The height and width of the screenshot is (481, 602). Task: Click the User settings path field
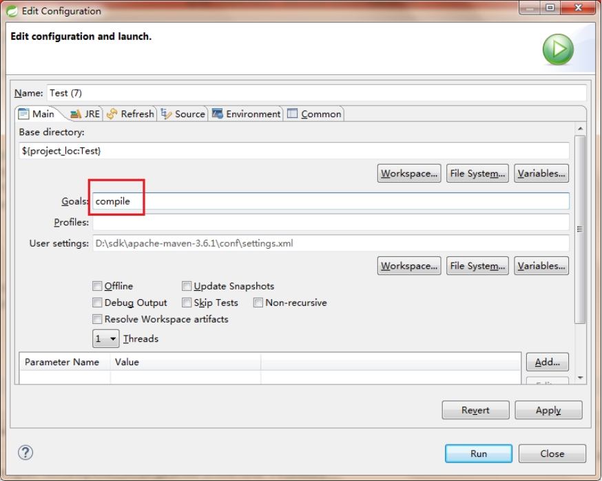331,243
